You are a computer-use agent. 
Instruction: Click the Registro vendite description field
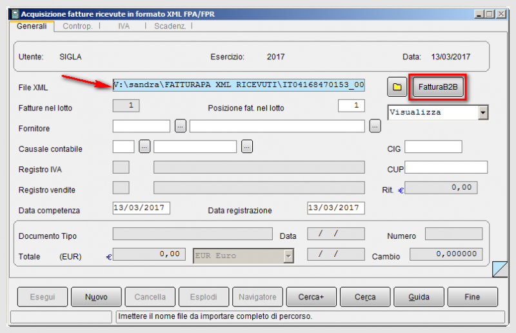coord(259,188)
